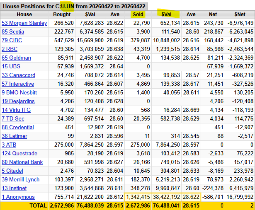255x210 pixels.
Task: Select Morgan Stanley bought value 266,520
Action: pos(64,23)
